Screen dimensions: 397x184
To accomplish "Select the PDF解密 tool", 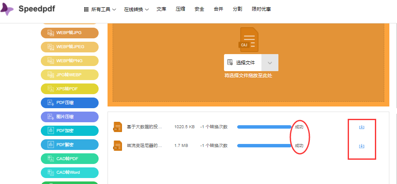I will [70, 145].
